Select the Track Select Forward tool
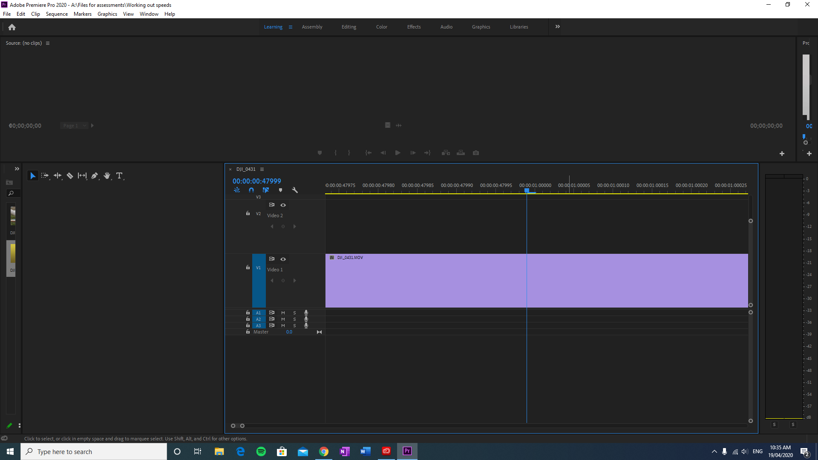This screenshot has height=460, width=818. click(44, 175)
